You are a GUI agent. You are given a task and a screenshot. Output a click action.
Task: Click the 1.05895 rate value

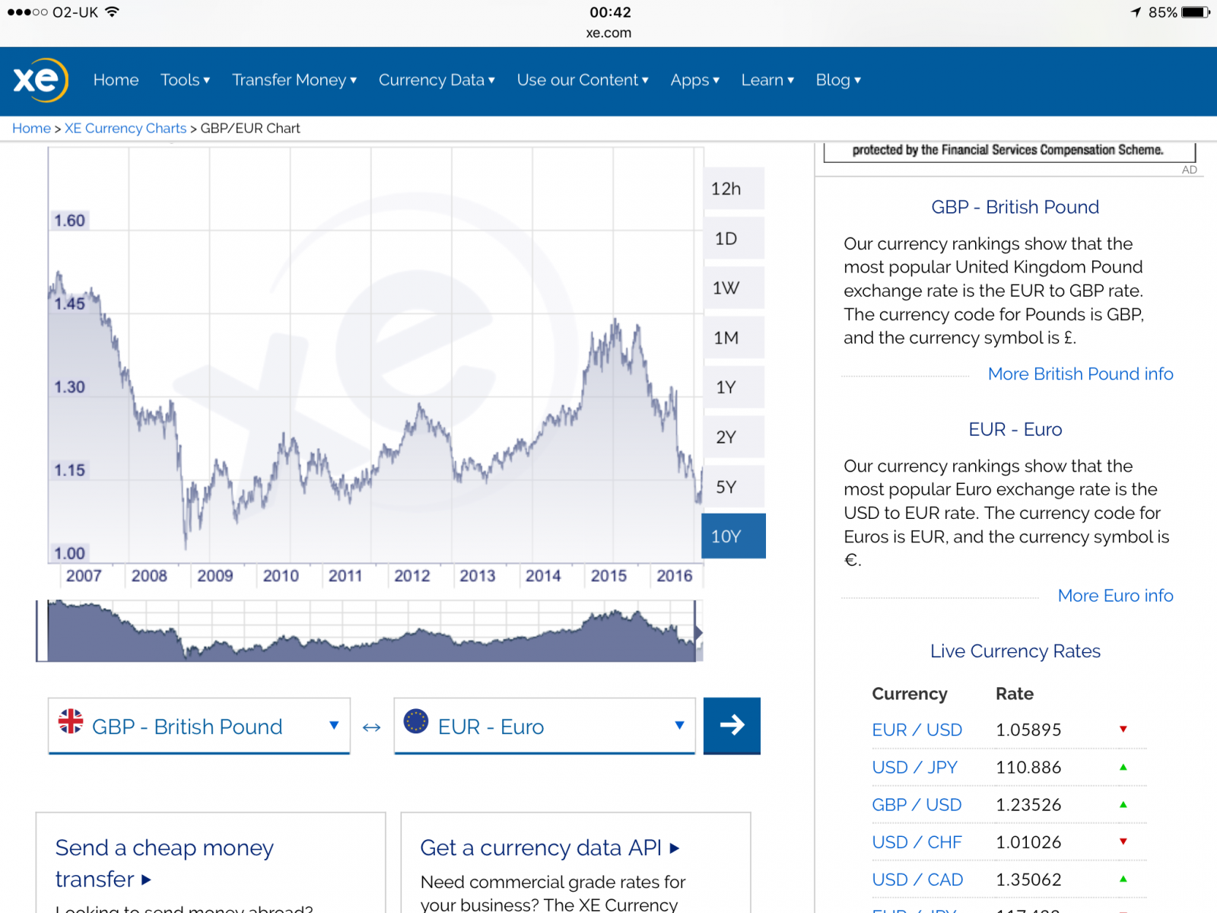tap(1028, 730)
